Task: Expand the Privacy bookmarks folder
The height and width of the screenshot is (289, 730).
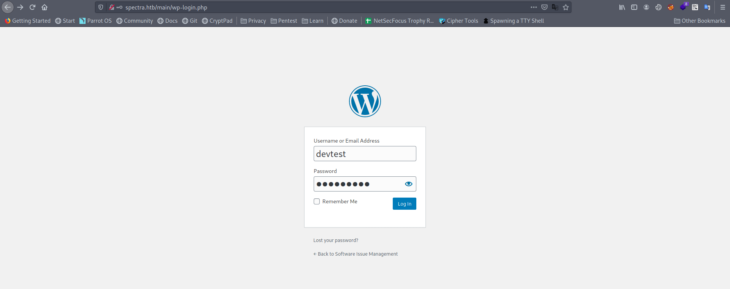Action: pos(253,21)
